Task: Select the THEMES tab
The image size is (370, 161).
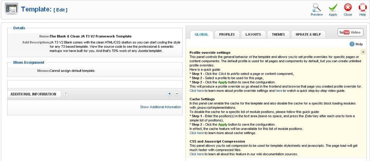Action: (x=279, y=34)
